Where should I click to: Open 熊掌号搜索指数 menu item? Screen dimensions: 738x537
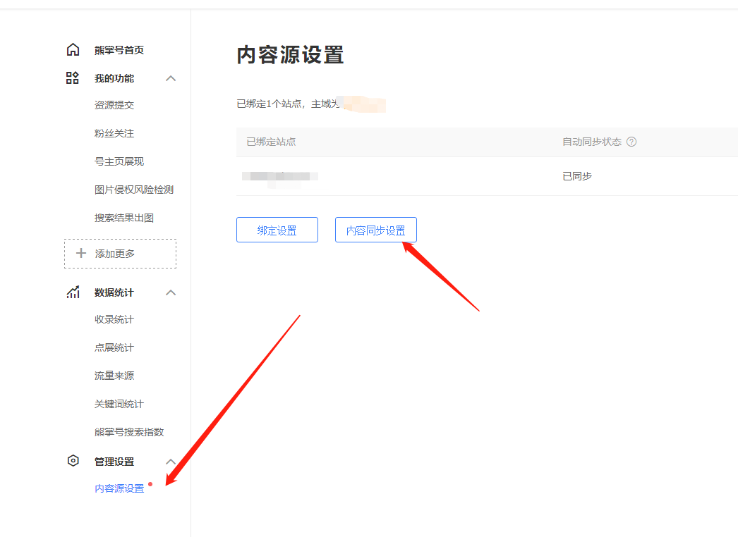tap(129, 432)
